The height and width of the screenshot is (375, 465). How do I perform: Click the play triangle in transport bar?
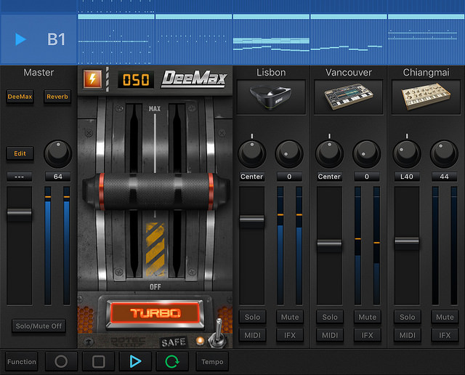(x=135, y=361)
